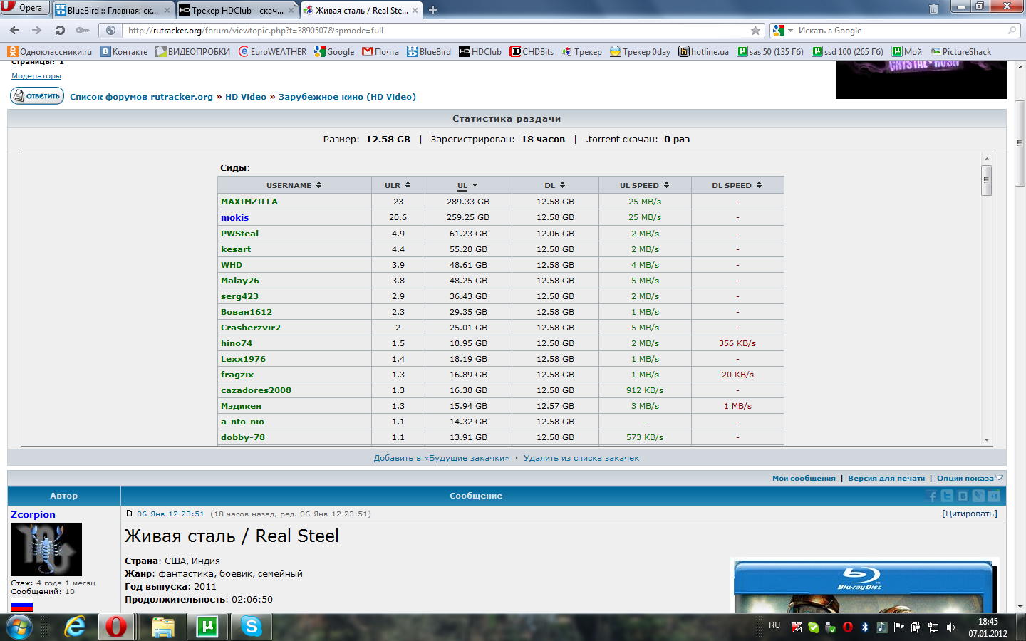Open the ВИДЕОПРОБКИ bookmark

pyautogui.click(x=193, y=51)
